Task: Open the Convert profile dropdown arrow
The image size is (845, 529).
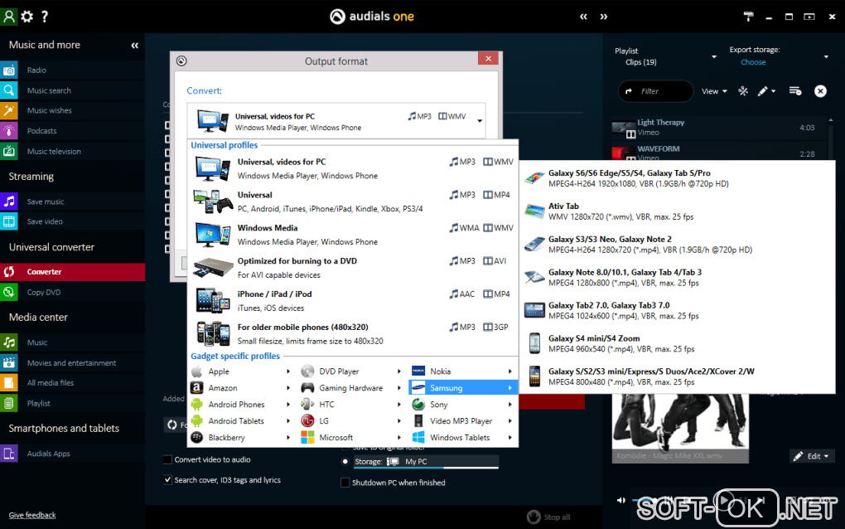Action: pos(480,121)
